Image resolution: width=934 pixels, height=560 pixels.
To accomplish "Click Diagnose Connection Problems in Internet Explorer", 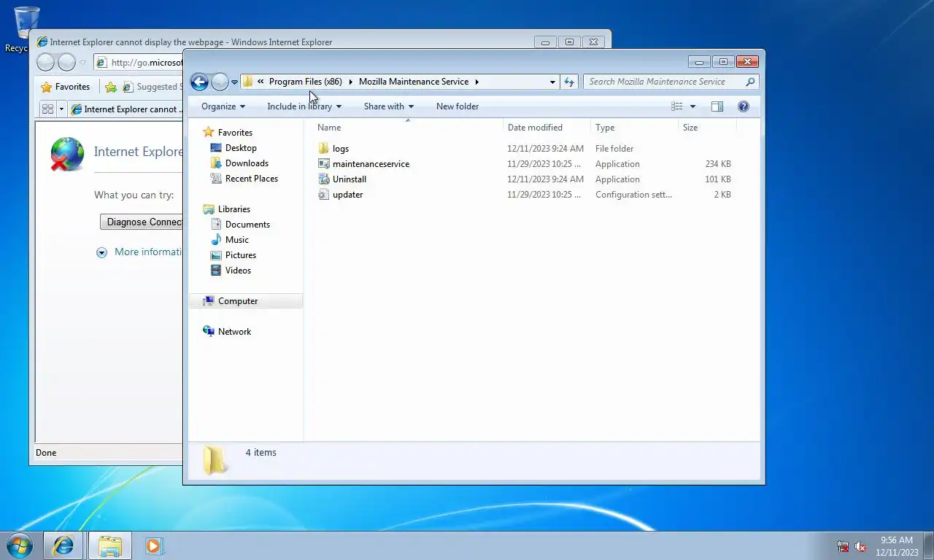I will [142, 222].
